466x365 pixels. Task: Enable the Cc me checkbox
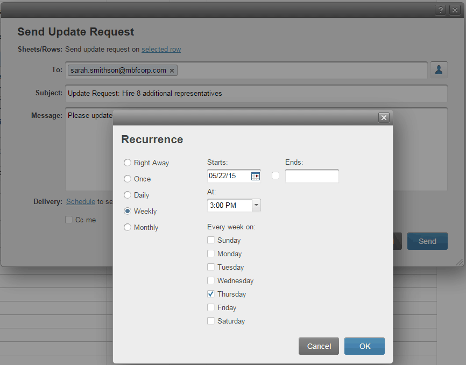69,220
